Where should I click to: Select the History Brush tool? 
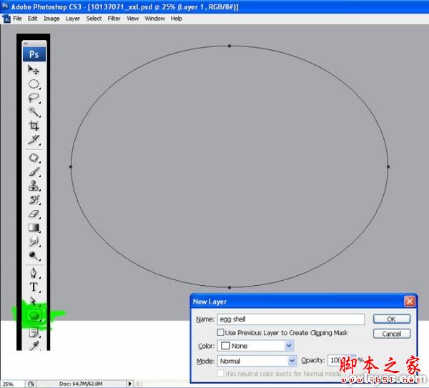pos(34,200)
